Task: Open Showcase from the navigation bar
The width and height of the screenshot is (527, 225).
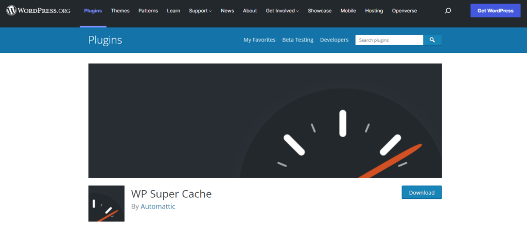Action: (x=320, y=11)
